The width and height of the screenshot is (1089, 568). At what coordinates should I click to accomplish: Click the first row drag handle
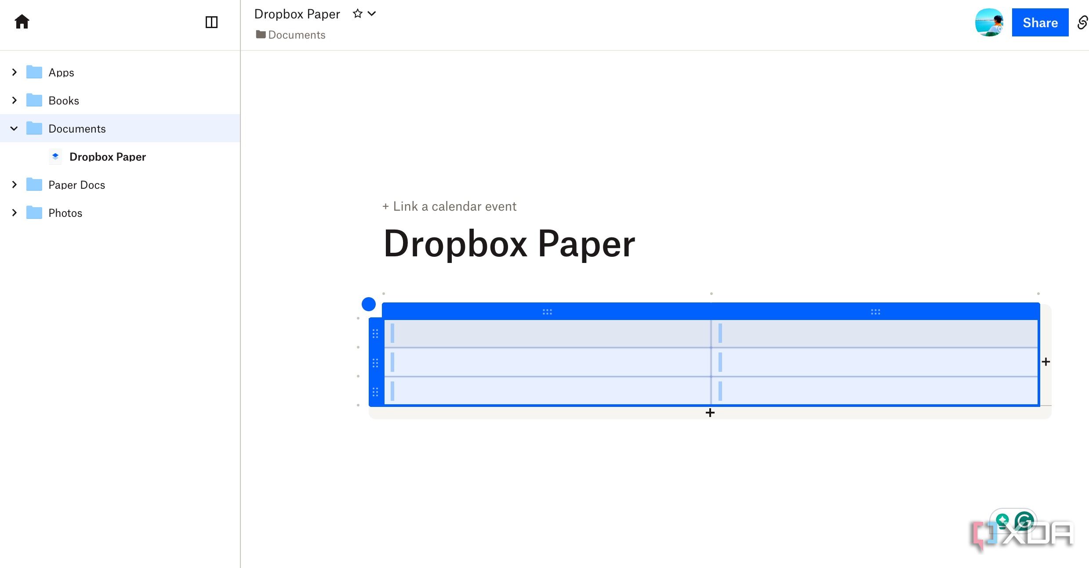pyautogui.click(x=375, y=334)
